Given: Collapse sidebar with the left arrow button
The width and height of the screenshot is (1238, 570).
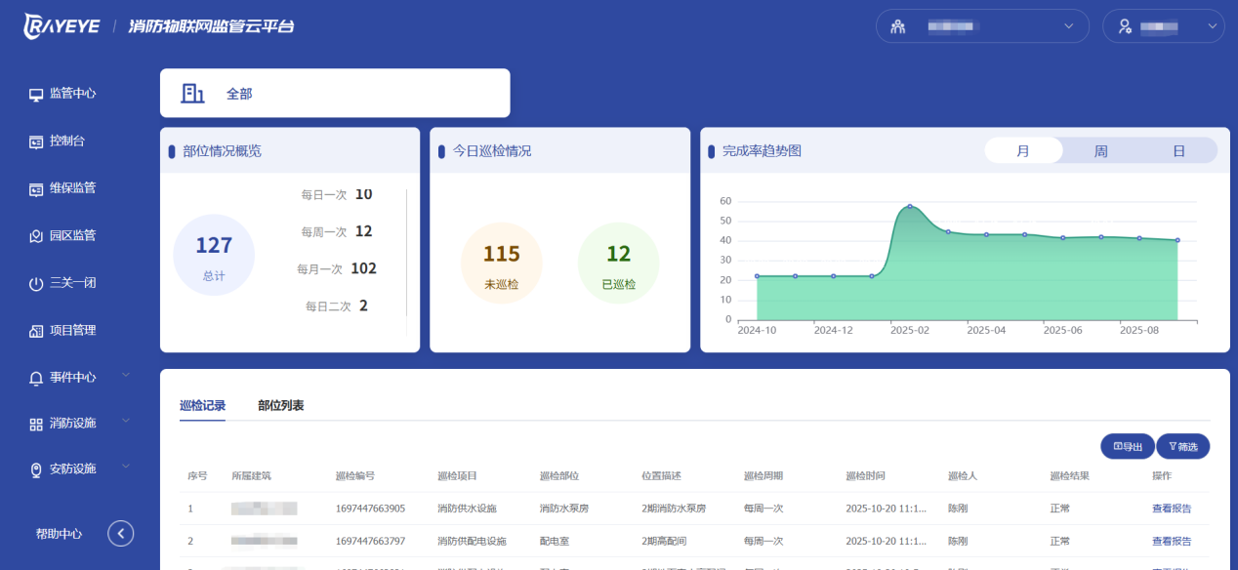Looking at the screenshot, I should coord(120,533).
